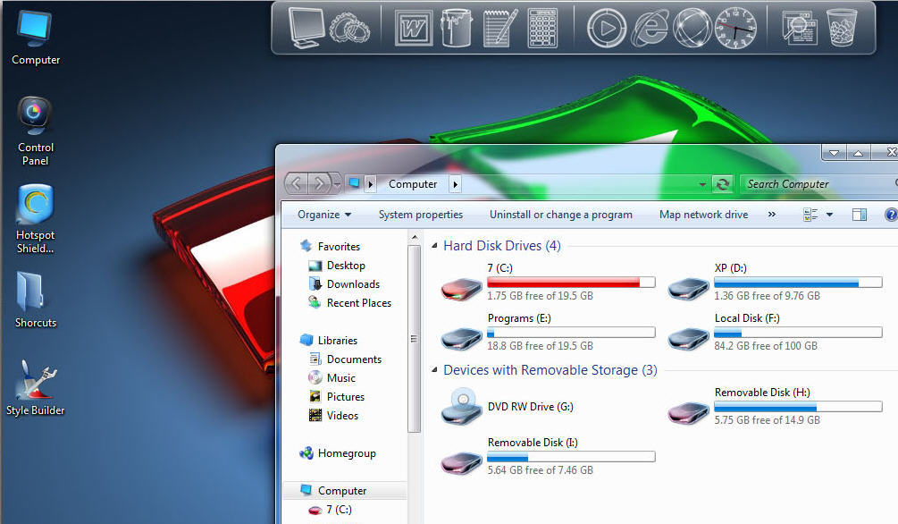Expand the change view options arrow
Screen dimensions: 898x524
(x=829, y=215)
